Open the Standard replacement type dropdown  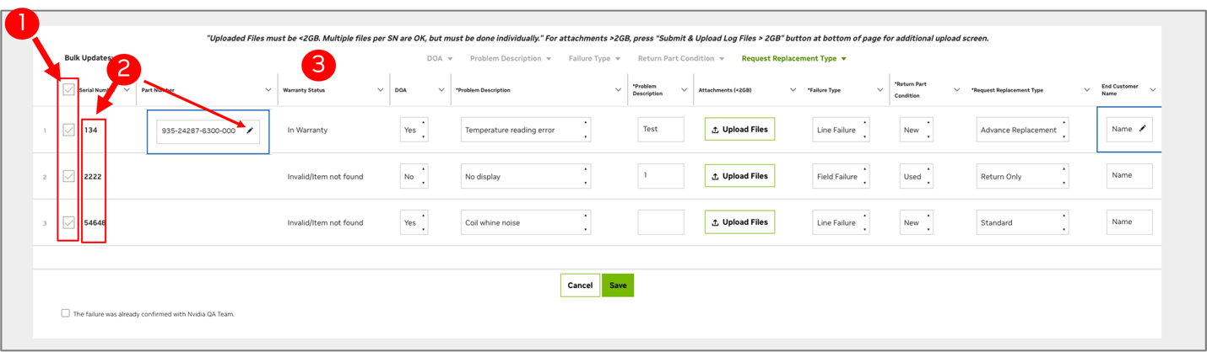(x=1023, y=222)
